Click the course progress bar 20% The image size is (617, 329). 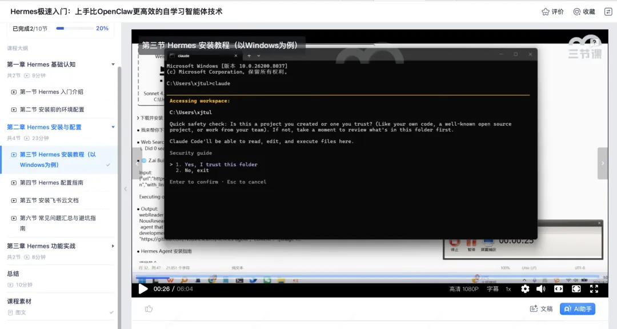point(75,29)
